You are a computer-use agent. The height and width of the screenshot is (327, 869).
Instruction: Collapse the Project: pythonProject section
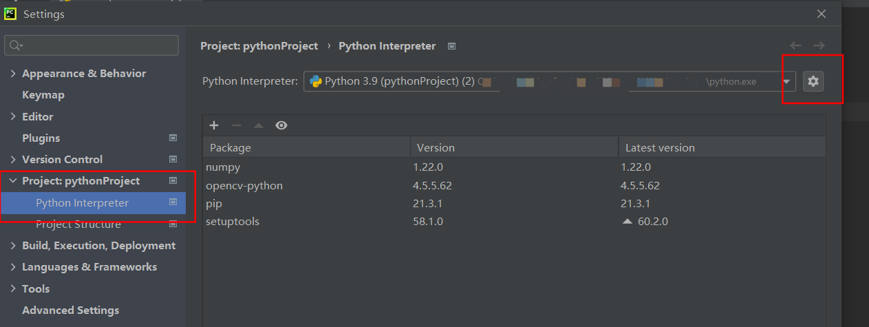tap(13, 181)
